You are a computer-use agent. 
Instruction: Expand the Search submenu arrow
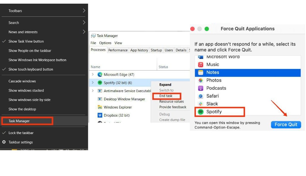pyautogui.click(x=84, y=22)
